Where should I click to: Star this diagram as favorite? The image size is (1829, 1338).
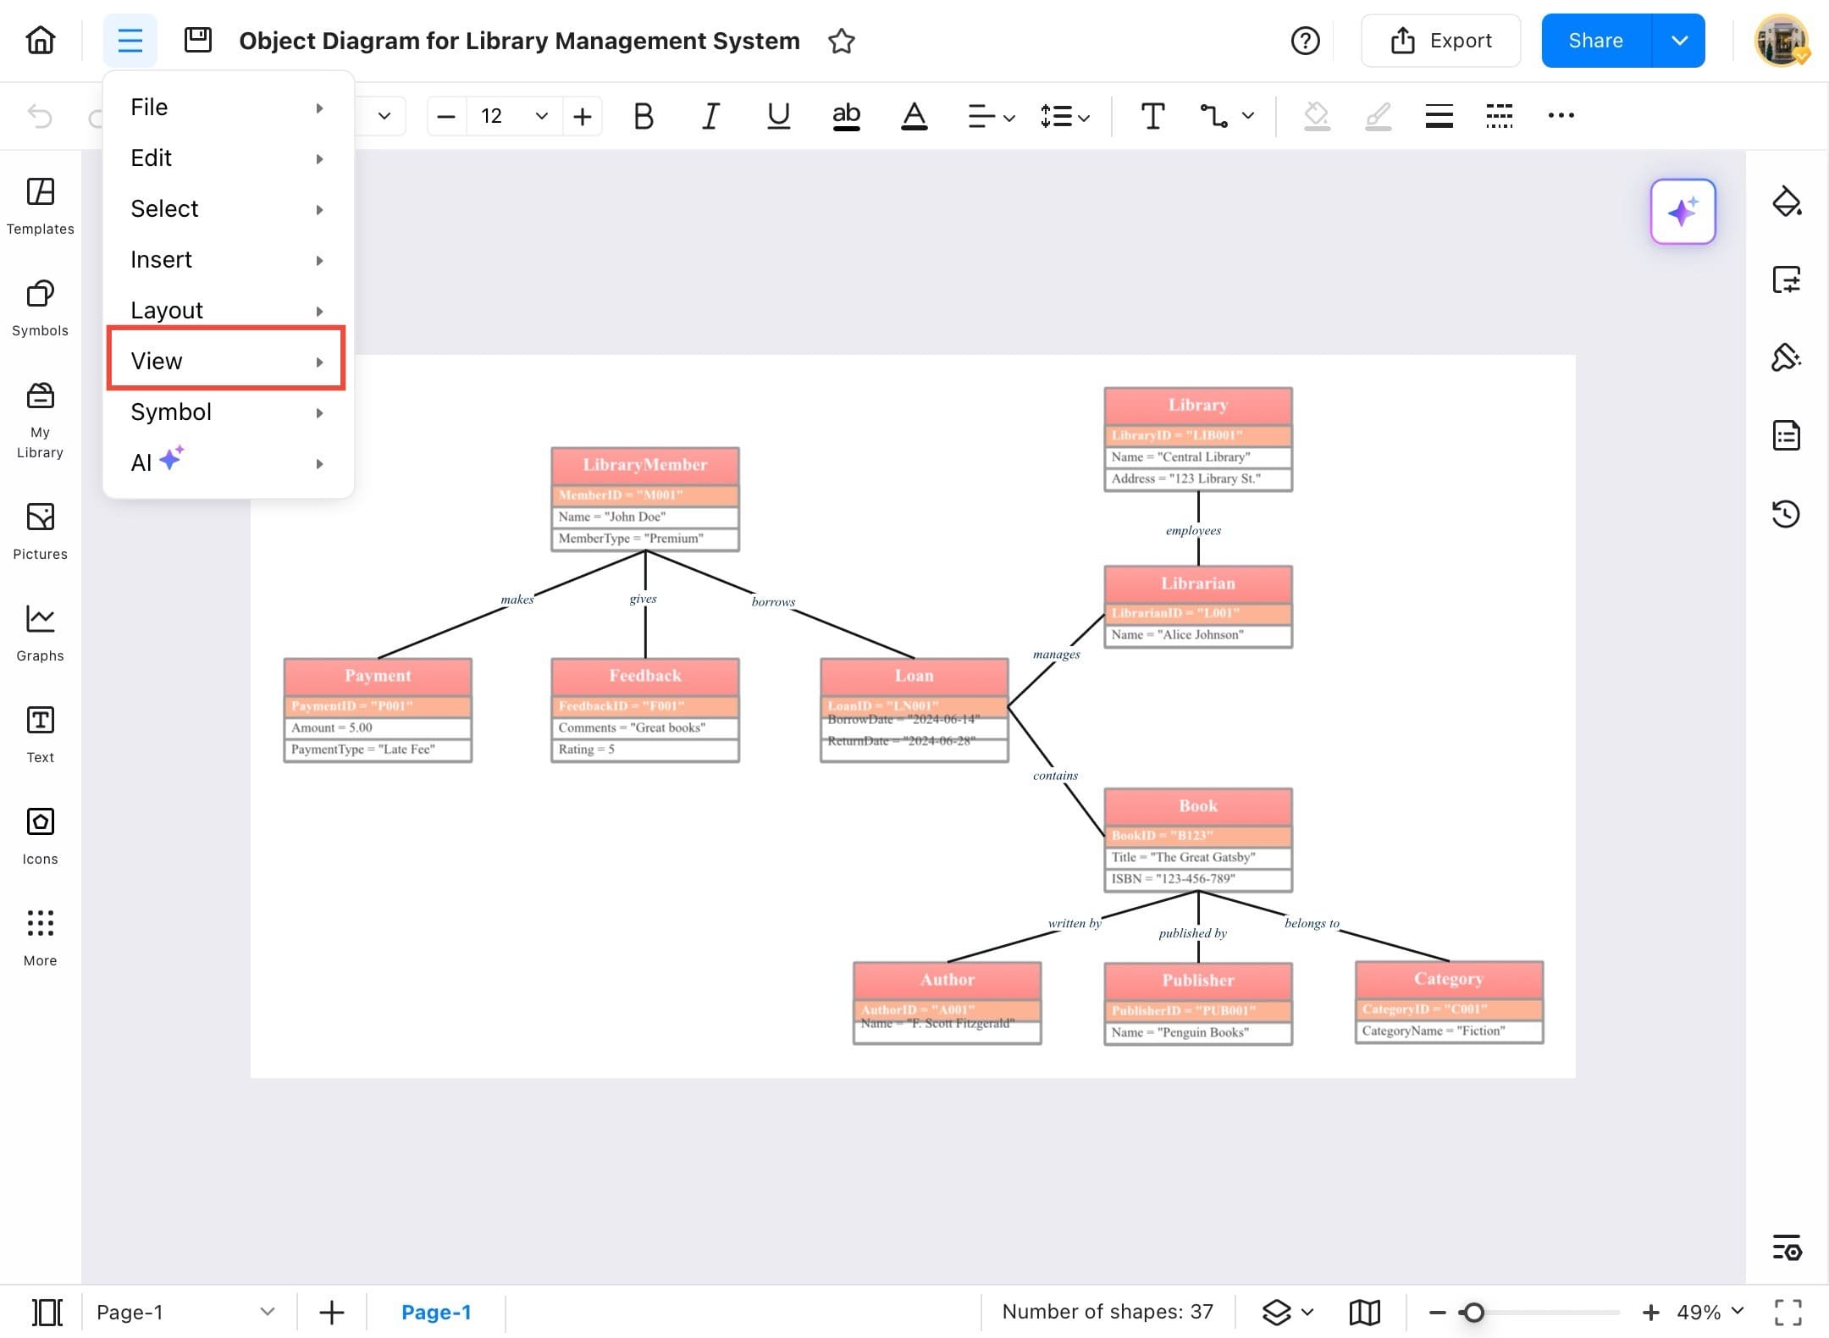coord(841,41)
